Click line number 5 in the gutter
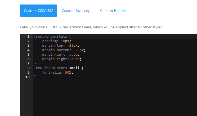This screenshot has width=197, height=116. tap(28, 54)
